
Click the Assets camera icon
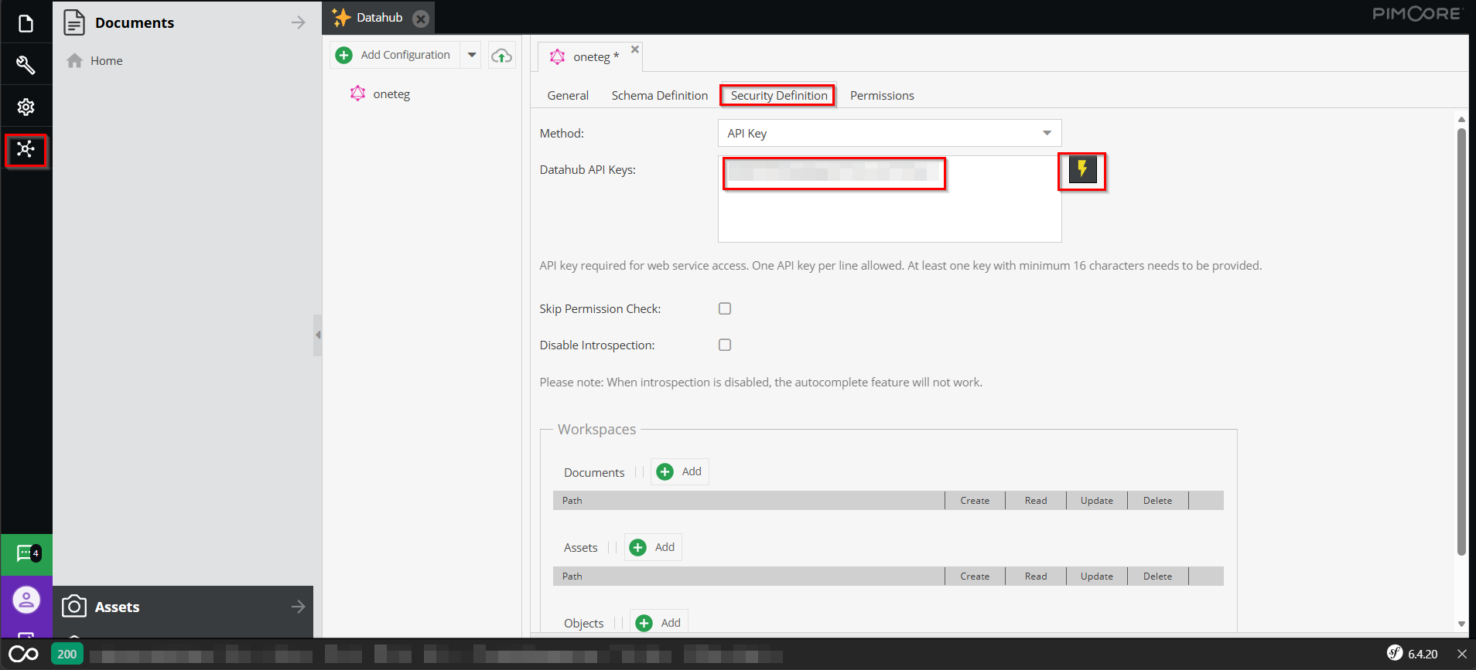(74, 607)
